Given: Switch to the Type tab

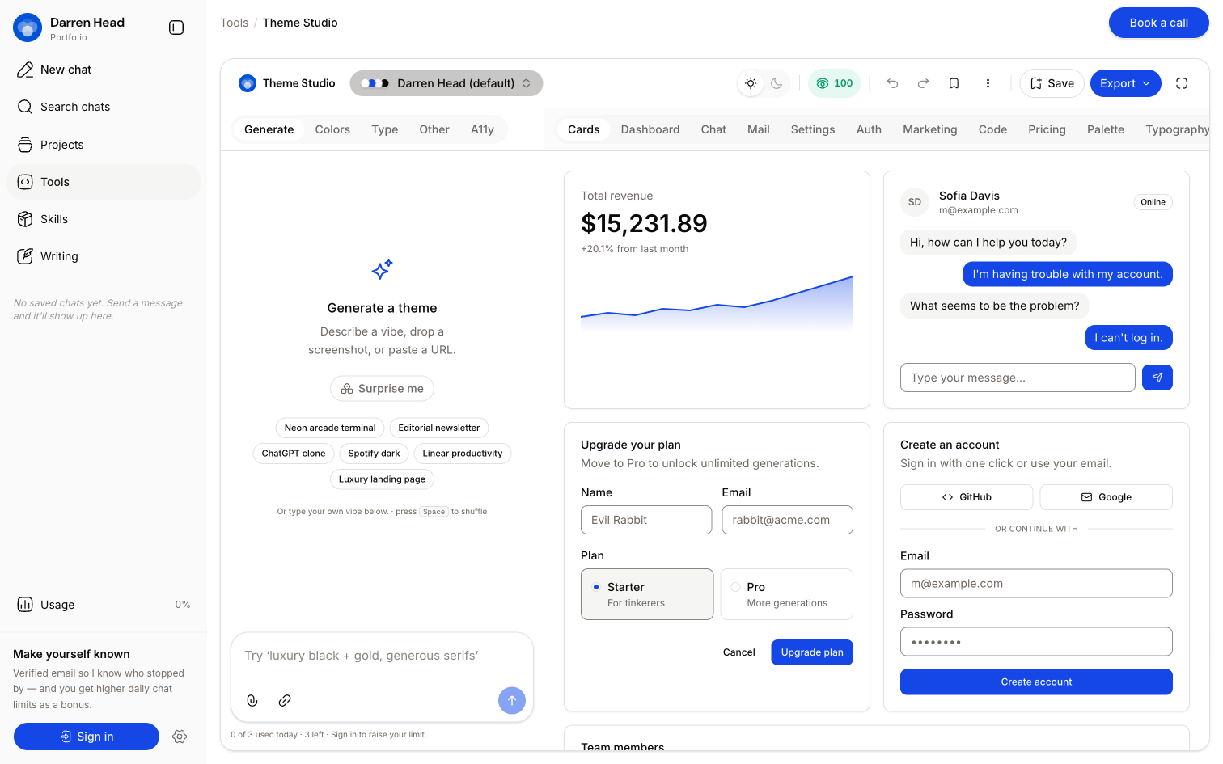Looking at the screenshot, I should pos(385,129).
